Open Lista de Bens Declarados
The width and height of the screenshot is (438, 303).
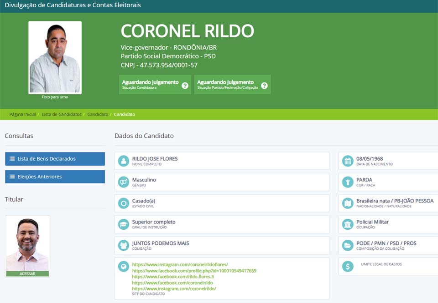click(55, 159)
